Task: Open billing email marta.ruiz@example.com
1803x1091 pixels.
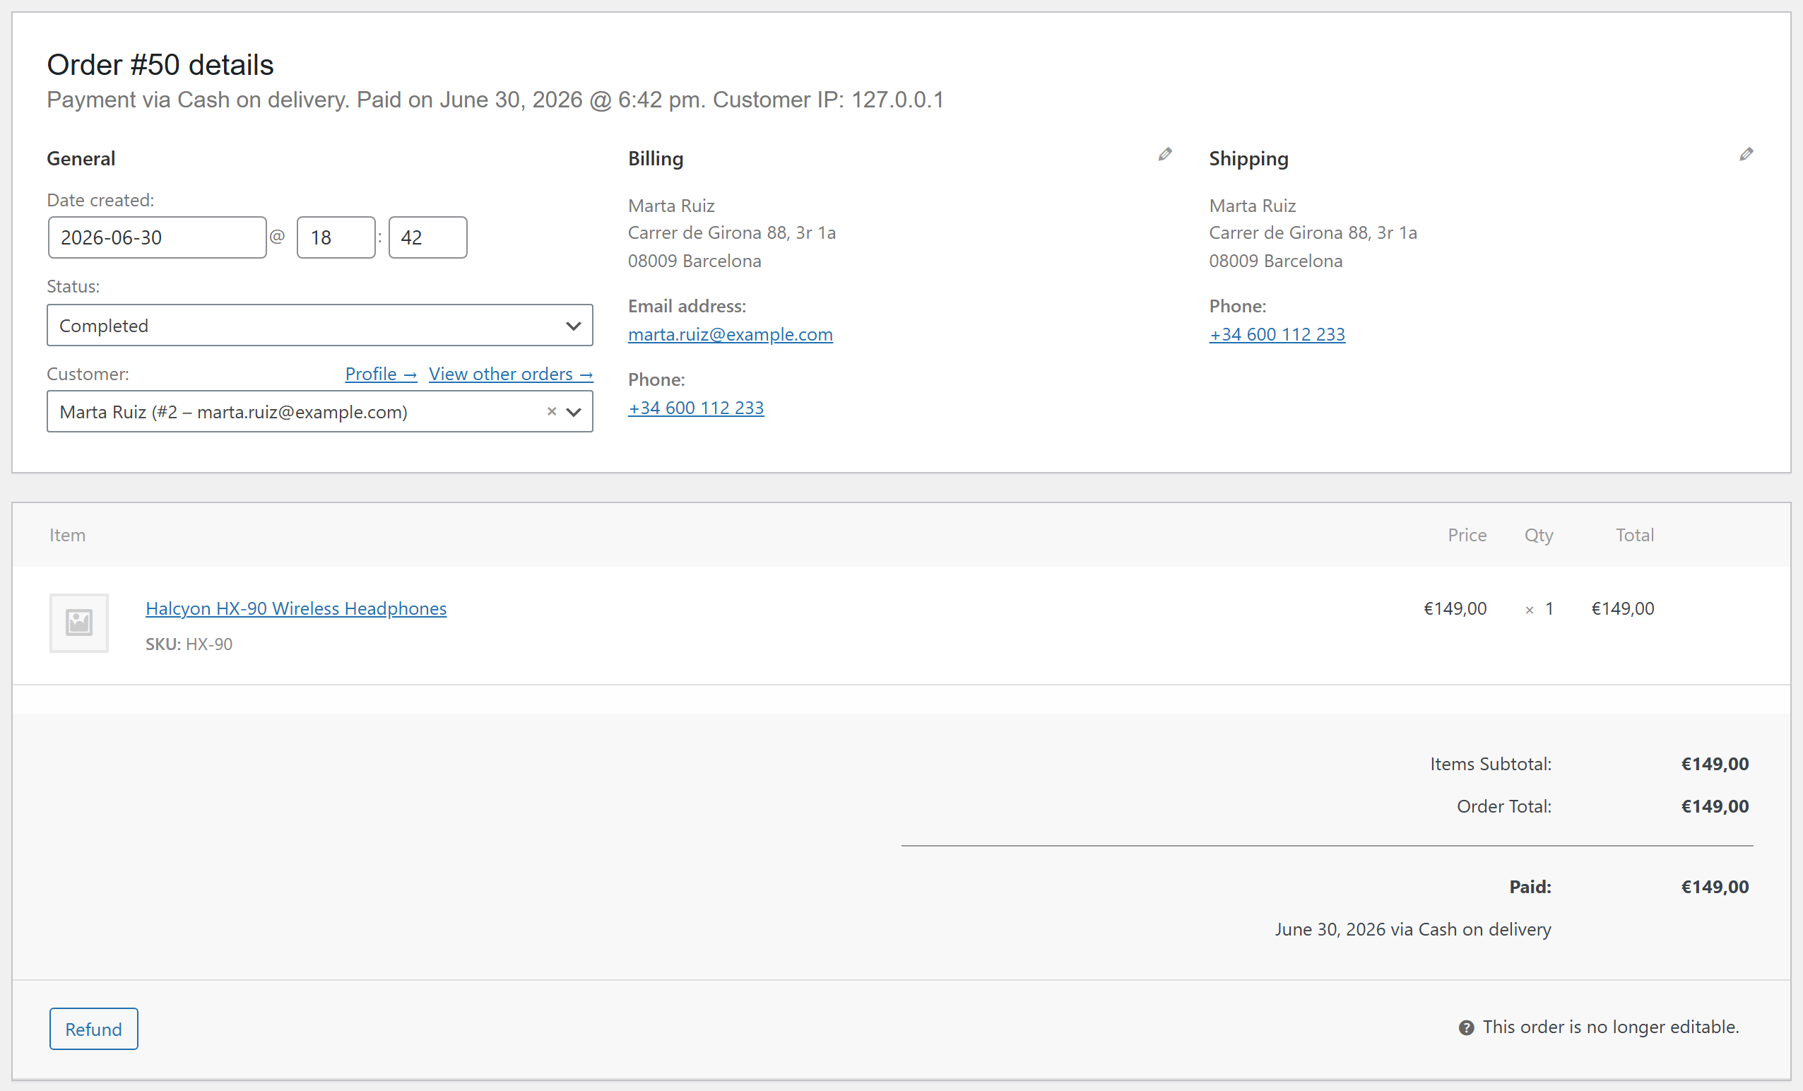Action: tap(731, 334)
